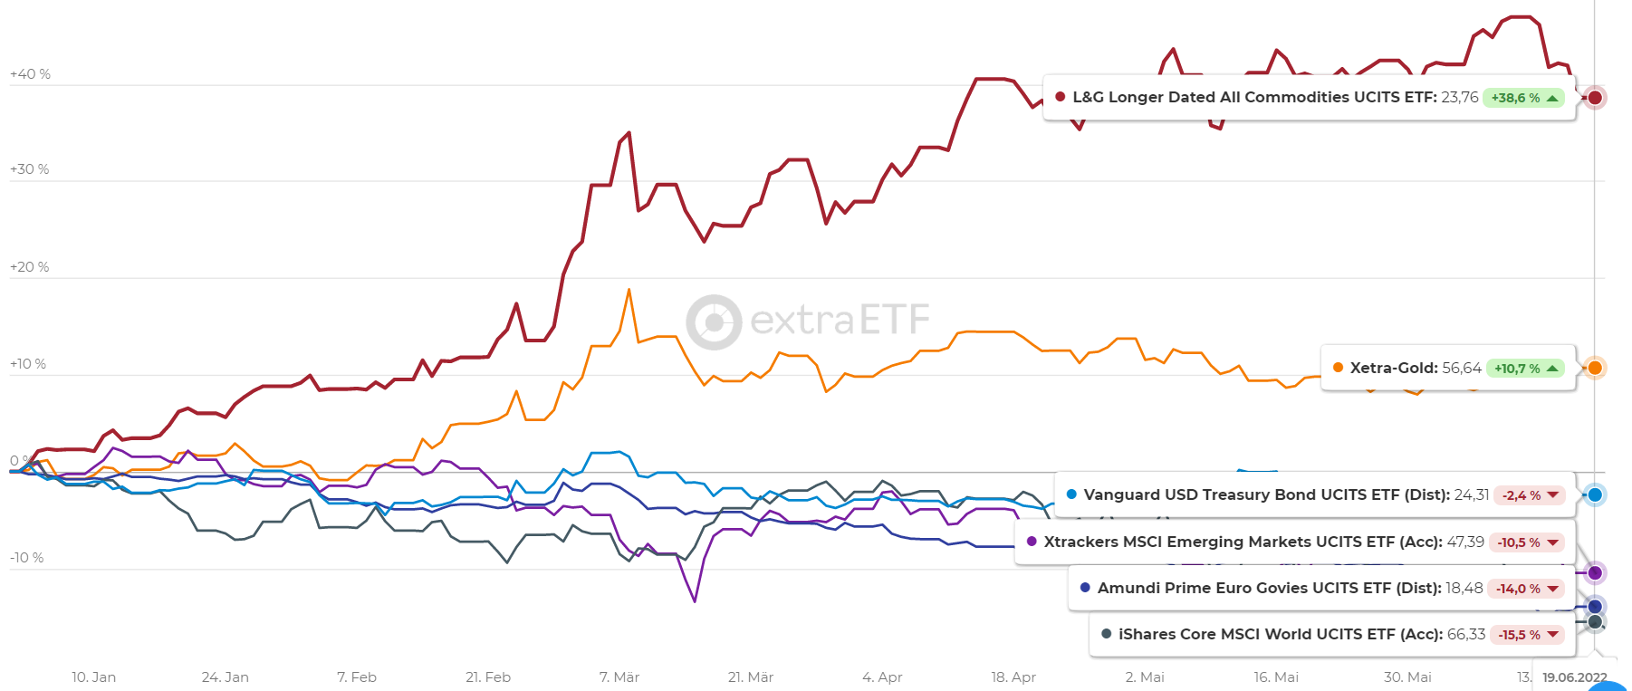The height and width of the screenshot is (691, 1632).
Task: Click the -15,5 % red down-arrow badge
Action: pos(1528,635)
